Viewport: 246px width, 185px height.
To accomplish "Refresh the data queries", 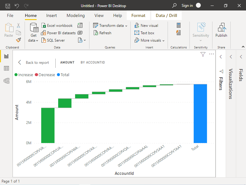I will click(x=102, y=33).
